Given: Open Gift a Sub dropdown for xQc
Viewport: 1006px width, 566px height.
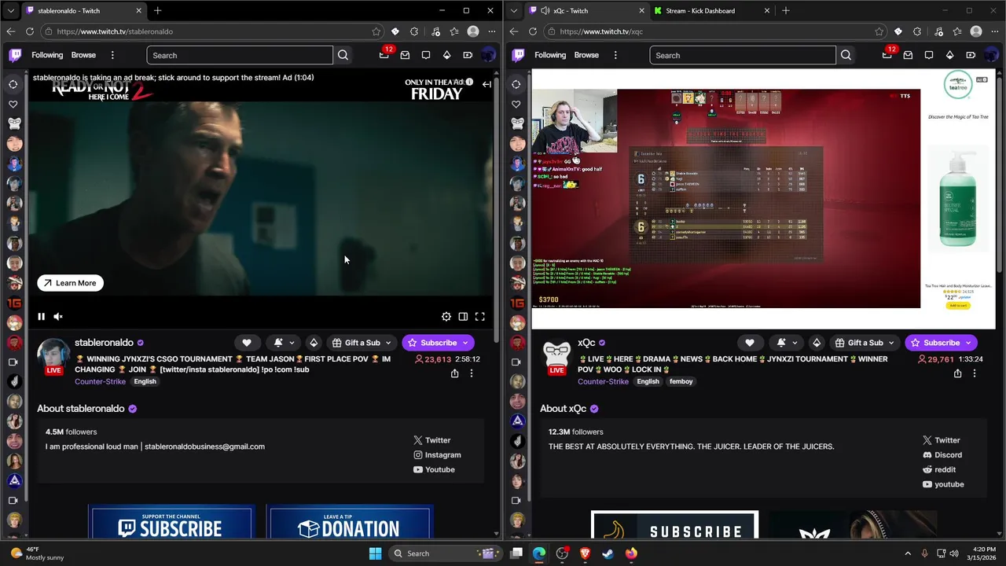Looking at the screenshot, I should [x=865, y=343].
